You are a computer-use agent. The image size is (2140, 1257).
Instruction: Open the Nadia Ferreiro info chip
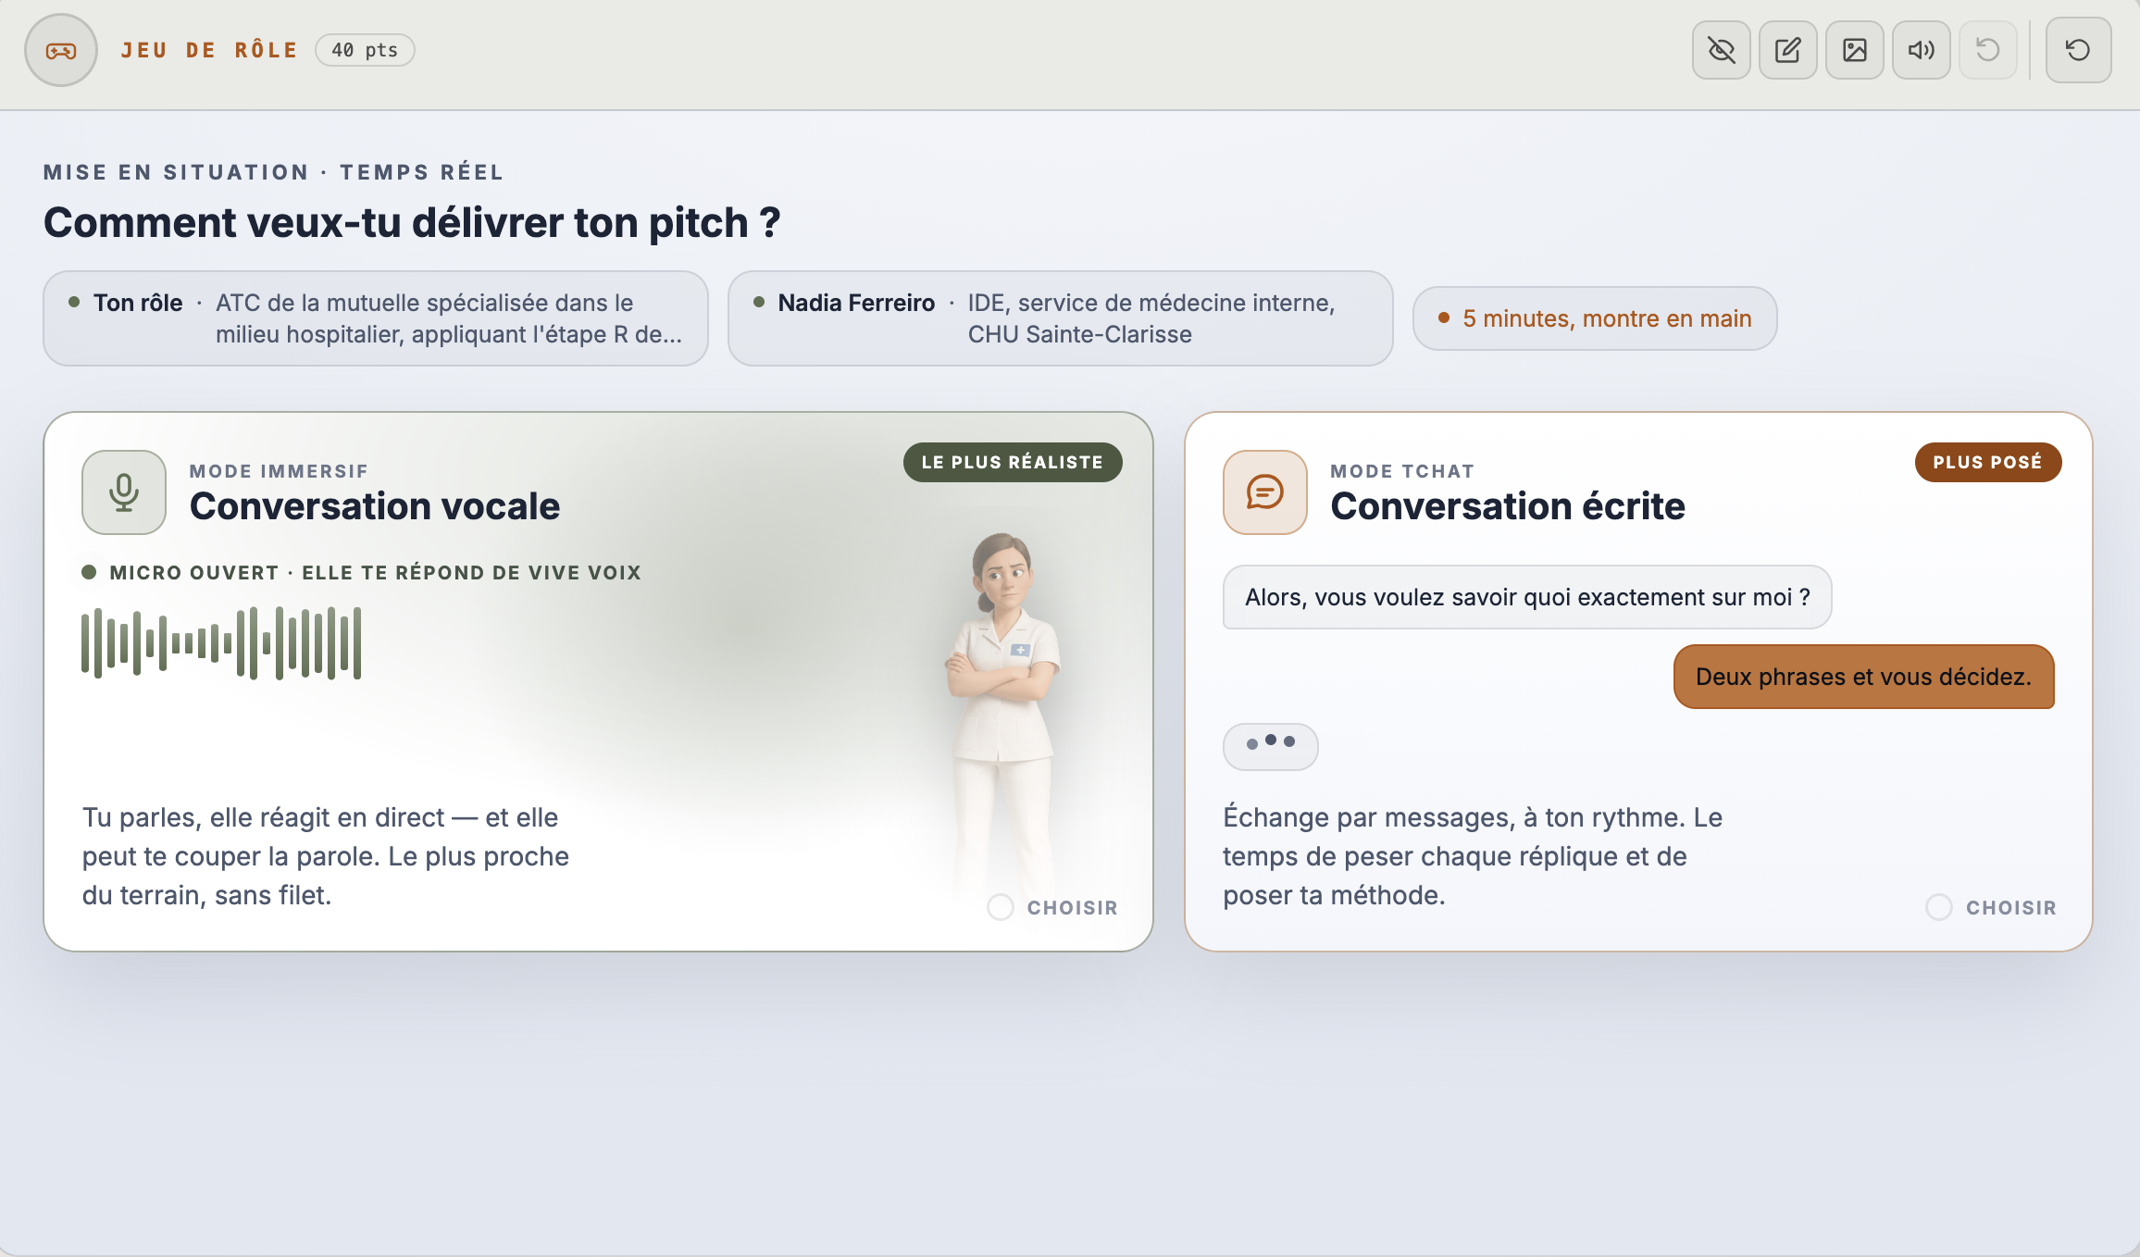coord(1061,318)
